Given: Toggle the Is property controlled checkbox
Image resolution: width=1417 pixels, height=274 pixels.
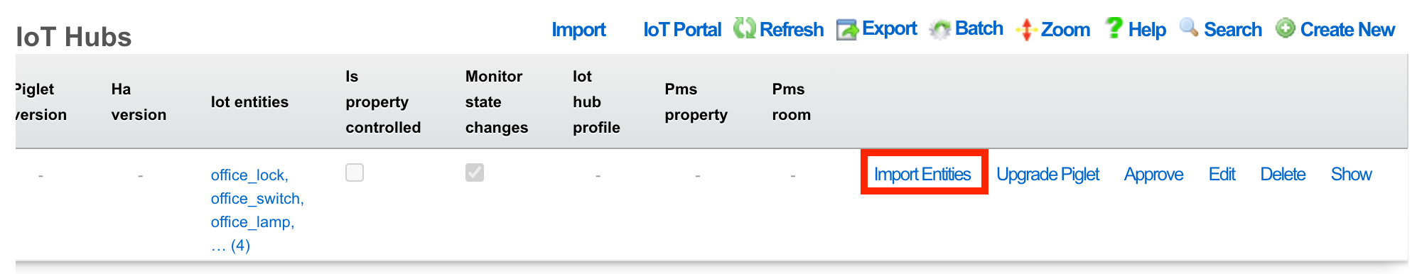Looking at the screenshot, I should (x=355, y=172).
